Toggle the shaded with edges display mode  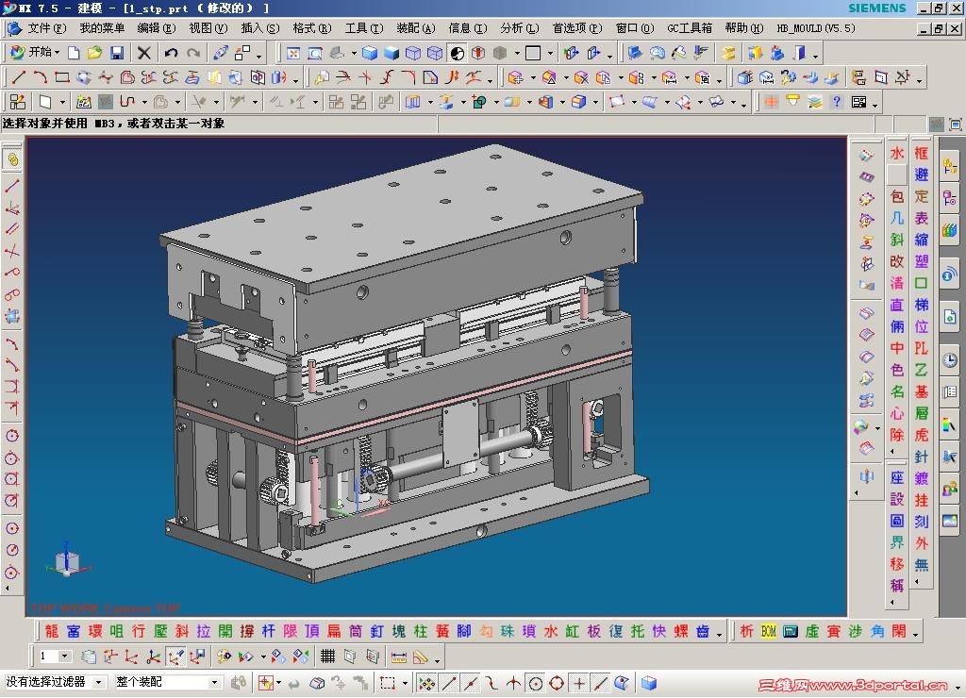tap(369, 53)
